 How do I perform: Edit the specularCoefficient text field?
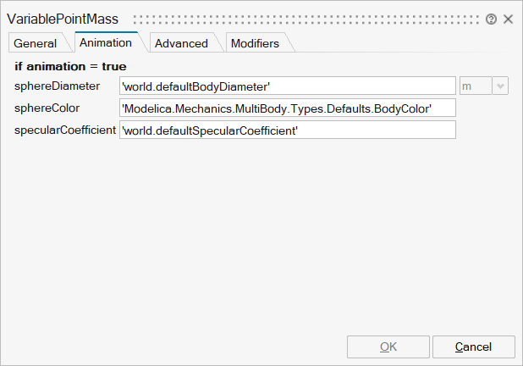tap(288, 130)
